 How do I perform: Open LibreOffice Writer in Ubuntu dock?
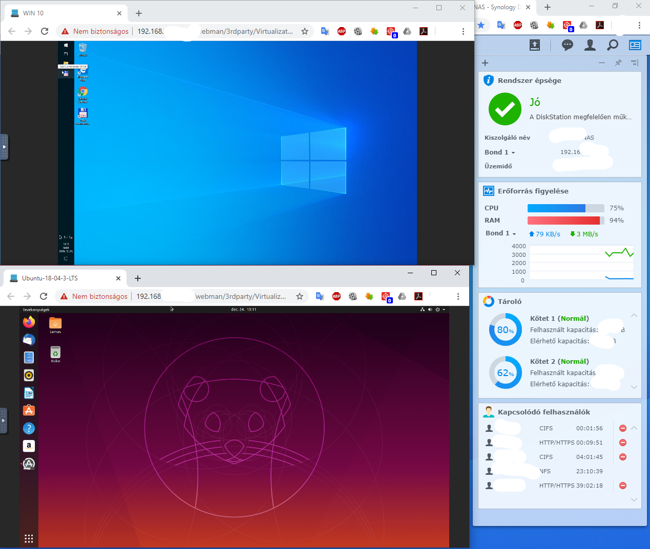[x=29, y=393]
